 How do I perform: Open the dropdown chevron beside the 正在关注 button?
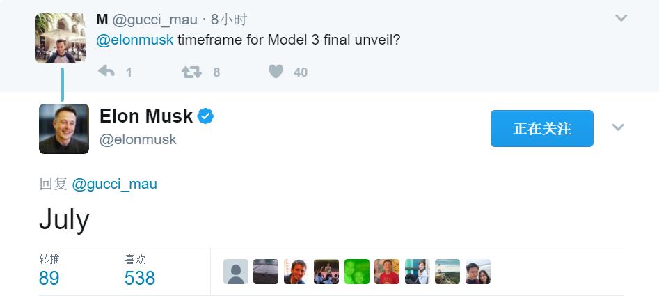coord(617,127)
